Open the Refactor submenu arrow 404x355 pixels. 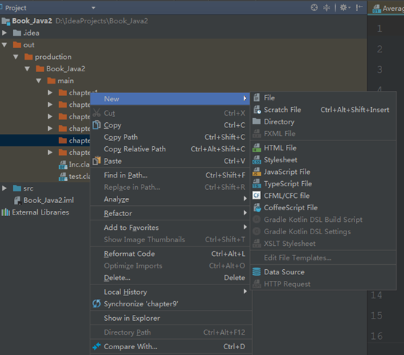click(245, 213)
